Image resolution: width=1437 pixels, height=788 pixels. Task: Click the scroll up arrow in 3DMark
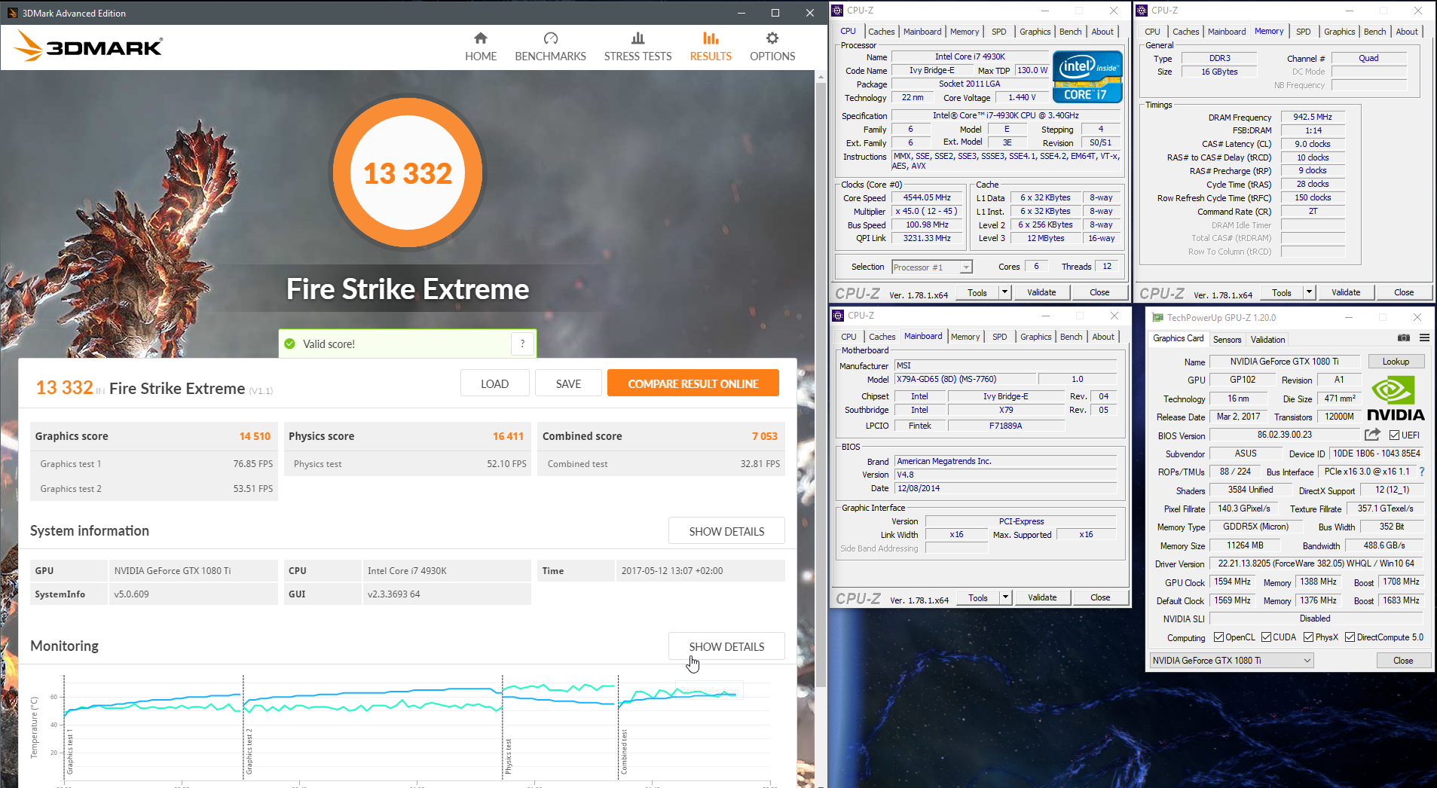821,76
